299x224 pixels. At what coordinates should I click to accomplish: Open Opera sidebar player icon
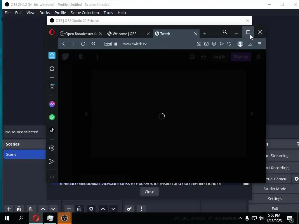pyautogui.click(x=52, y=148)
